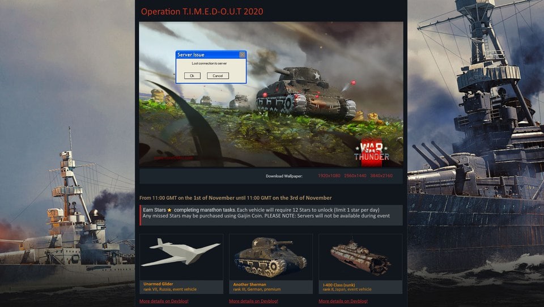Image resolution: width=544 pixels, height=307 pixels.
Task: Click the gold star icon after Earn Stars
Action: (169, 210)
